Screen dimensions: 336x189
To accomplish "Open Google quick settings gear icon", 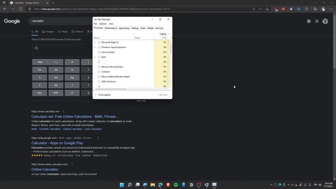I will coord(309,21).
